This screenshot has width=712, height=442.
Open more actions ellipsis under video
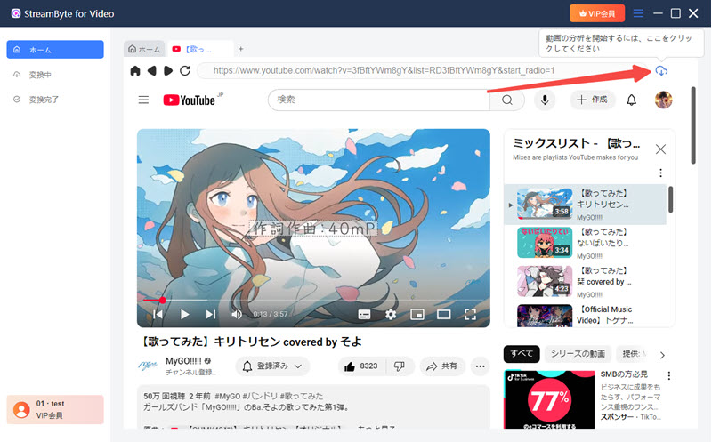(x=480, y=366)
